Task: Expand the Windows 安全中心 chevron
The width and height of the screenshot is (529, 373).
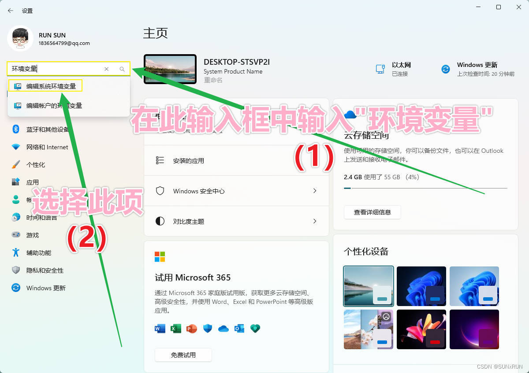Action: (x=315, y=191)
